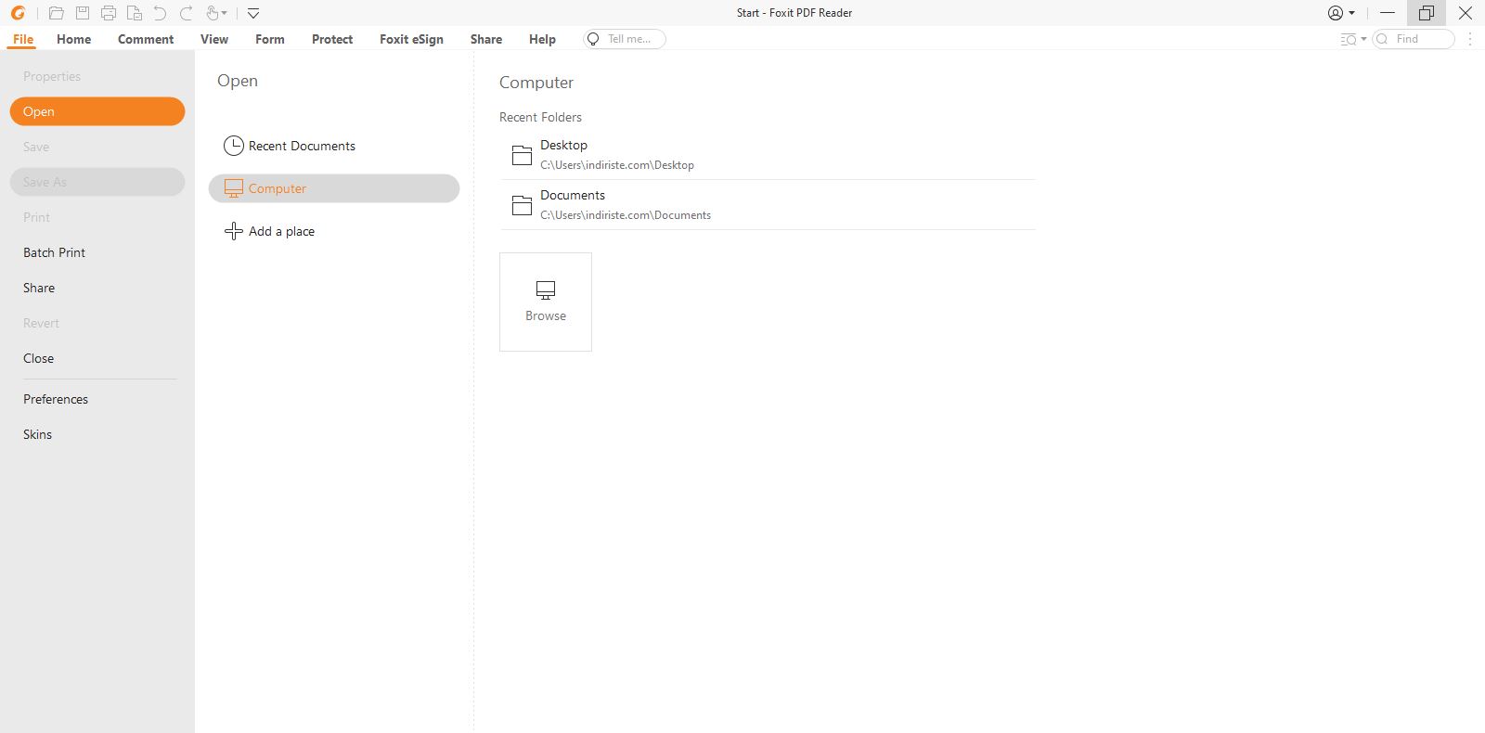This screenshot has height=733, width=1485.
Task: Click the create PDF from file icon
Action: (135, 13)
